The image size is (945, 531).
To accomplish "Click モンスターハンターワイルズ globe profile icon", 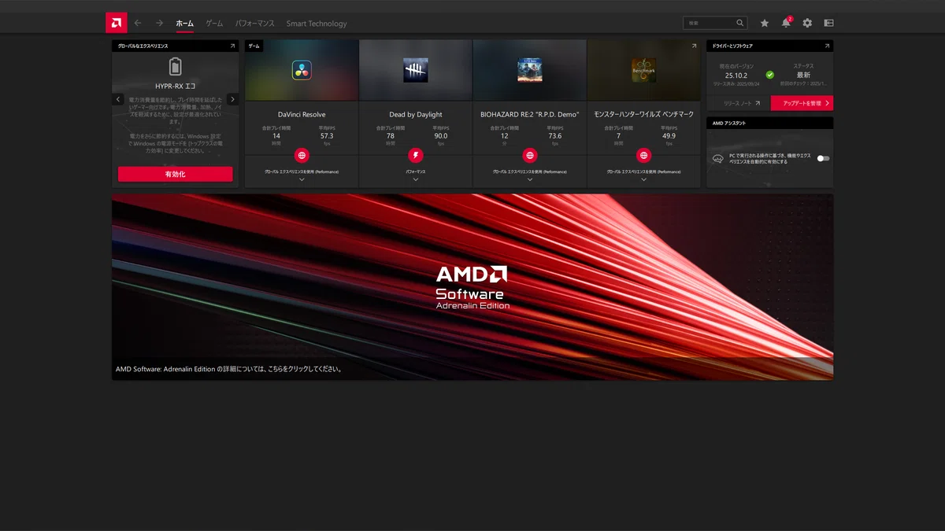I will tap(643, 155).
